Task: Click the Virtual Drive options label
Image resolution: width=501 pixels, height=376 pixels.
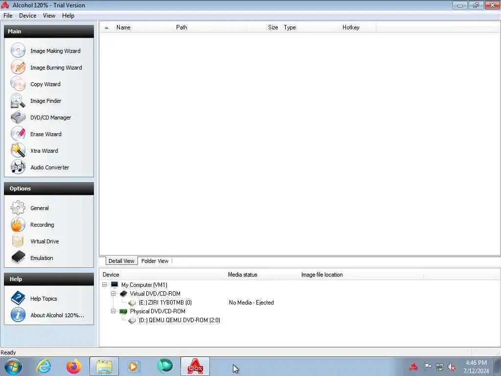Action: click(x=45, y=241)
